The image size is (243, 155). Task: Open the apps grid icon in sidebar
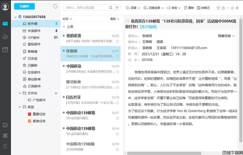coord(5,136)
